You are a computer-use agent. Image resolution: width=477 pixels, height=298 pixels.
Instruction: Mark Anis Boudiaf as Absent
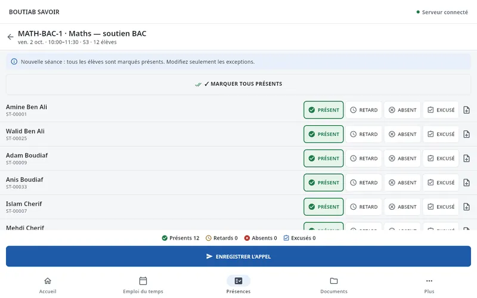[x=402, y=182]
